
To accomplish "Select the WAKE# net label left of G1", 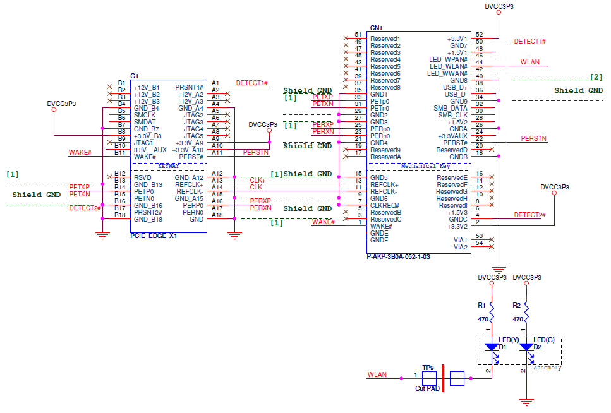I will [x=80, y=153].
